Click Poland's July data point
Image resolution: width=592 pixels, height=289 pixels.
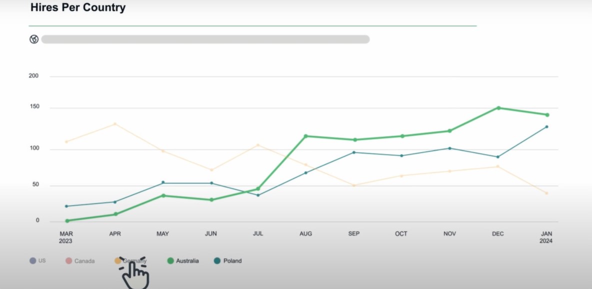[258, 195]
